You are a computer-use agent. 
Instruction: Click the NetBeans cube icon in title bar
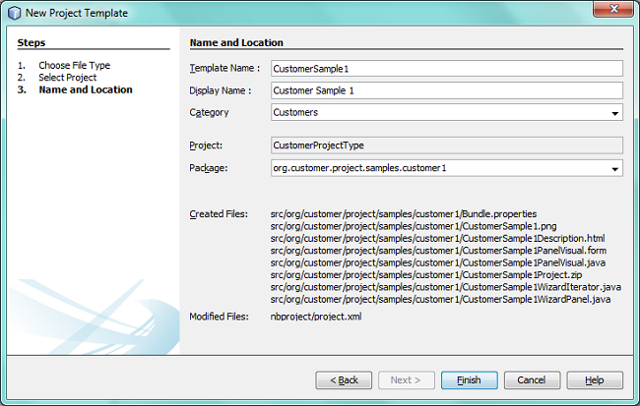pos(13,14)
